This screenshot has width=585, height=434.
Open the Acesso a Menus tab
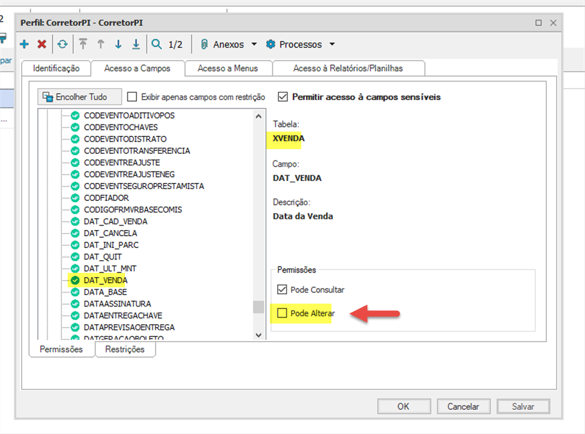(228, 68)
